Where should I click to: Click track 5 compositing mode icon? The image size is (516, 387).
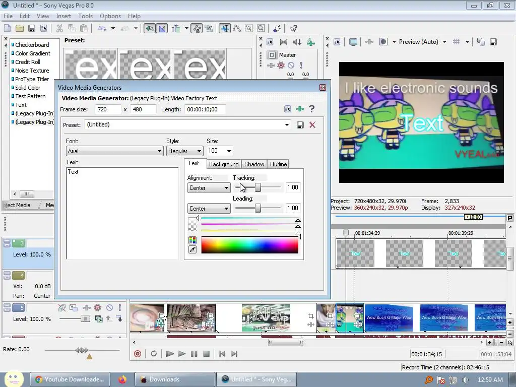point(98,318)
